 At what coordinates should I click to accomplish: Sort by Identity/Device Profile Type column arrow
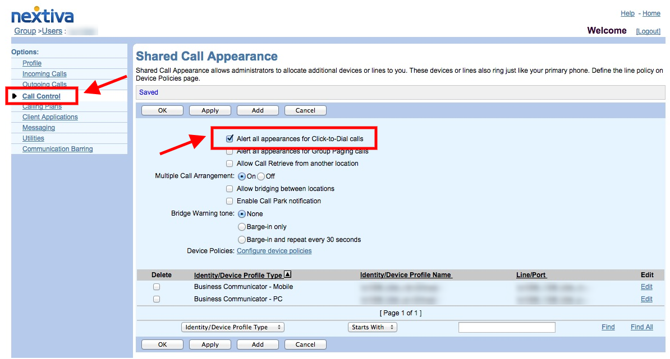point(286,274)
